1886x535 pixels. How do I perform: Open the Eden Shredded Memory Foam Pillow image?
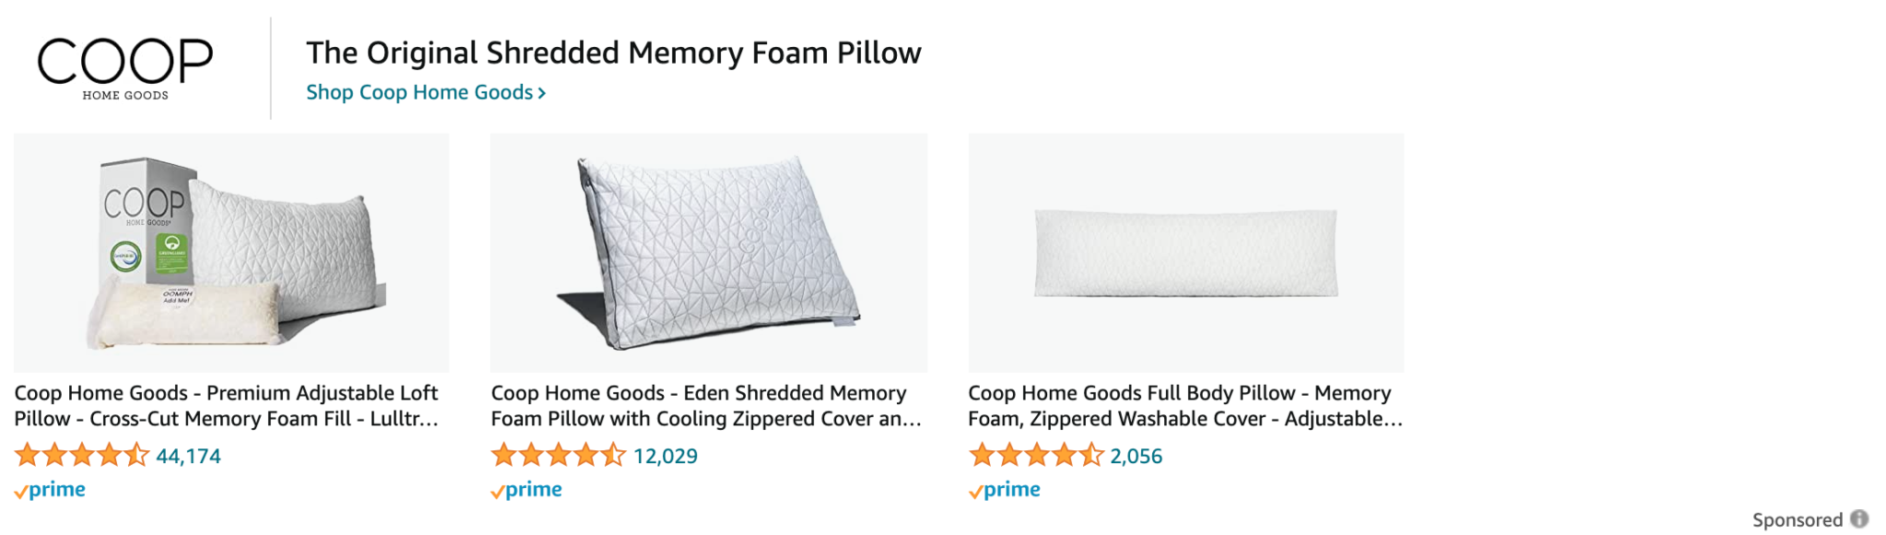click(708, 252)
